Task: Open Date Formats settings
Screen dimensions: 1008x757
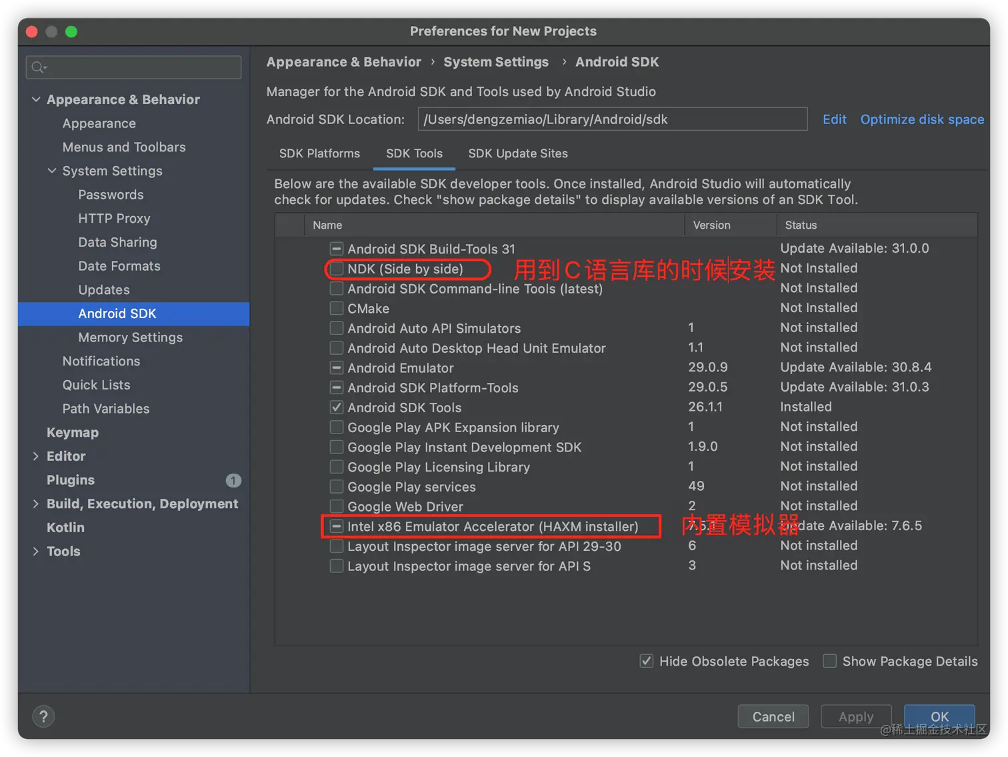Action: pos(119,266)
